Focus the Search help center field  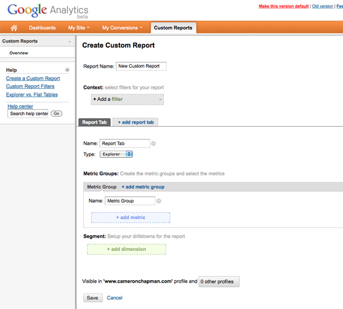point(28,113)
